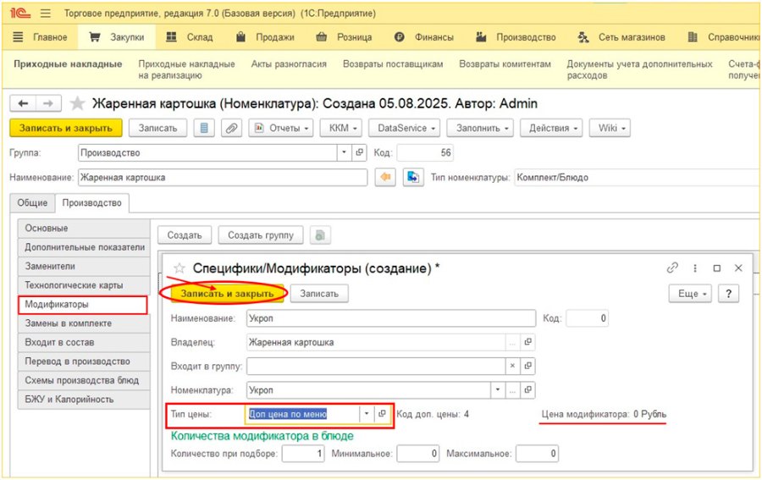Open the ККМ dropdown menu

coord(343,129)
